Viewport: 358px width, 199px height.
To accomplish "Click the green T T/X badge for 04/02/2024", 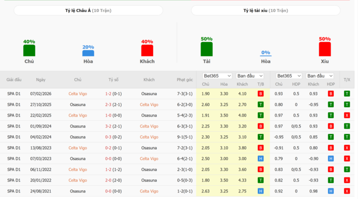I will tap(347, 137).
